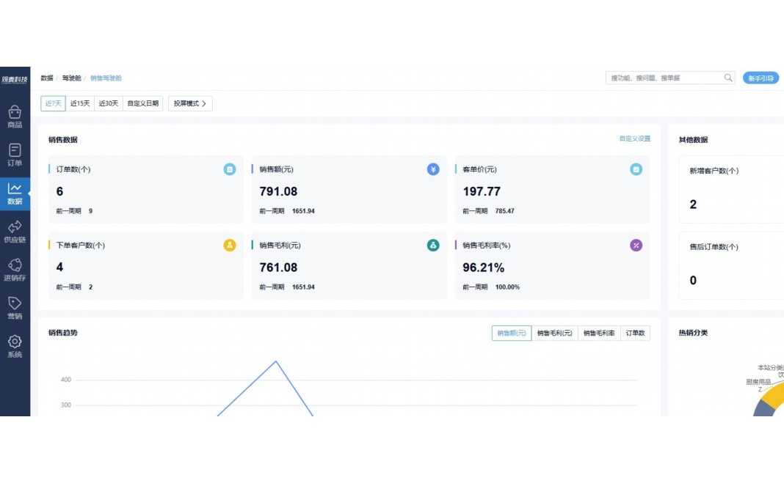Click the sales trend line peak

pos(276,361)
